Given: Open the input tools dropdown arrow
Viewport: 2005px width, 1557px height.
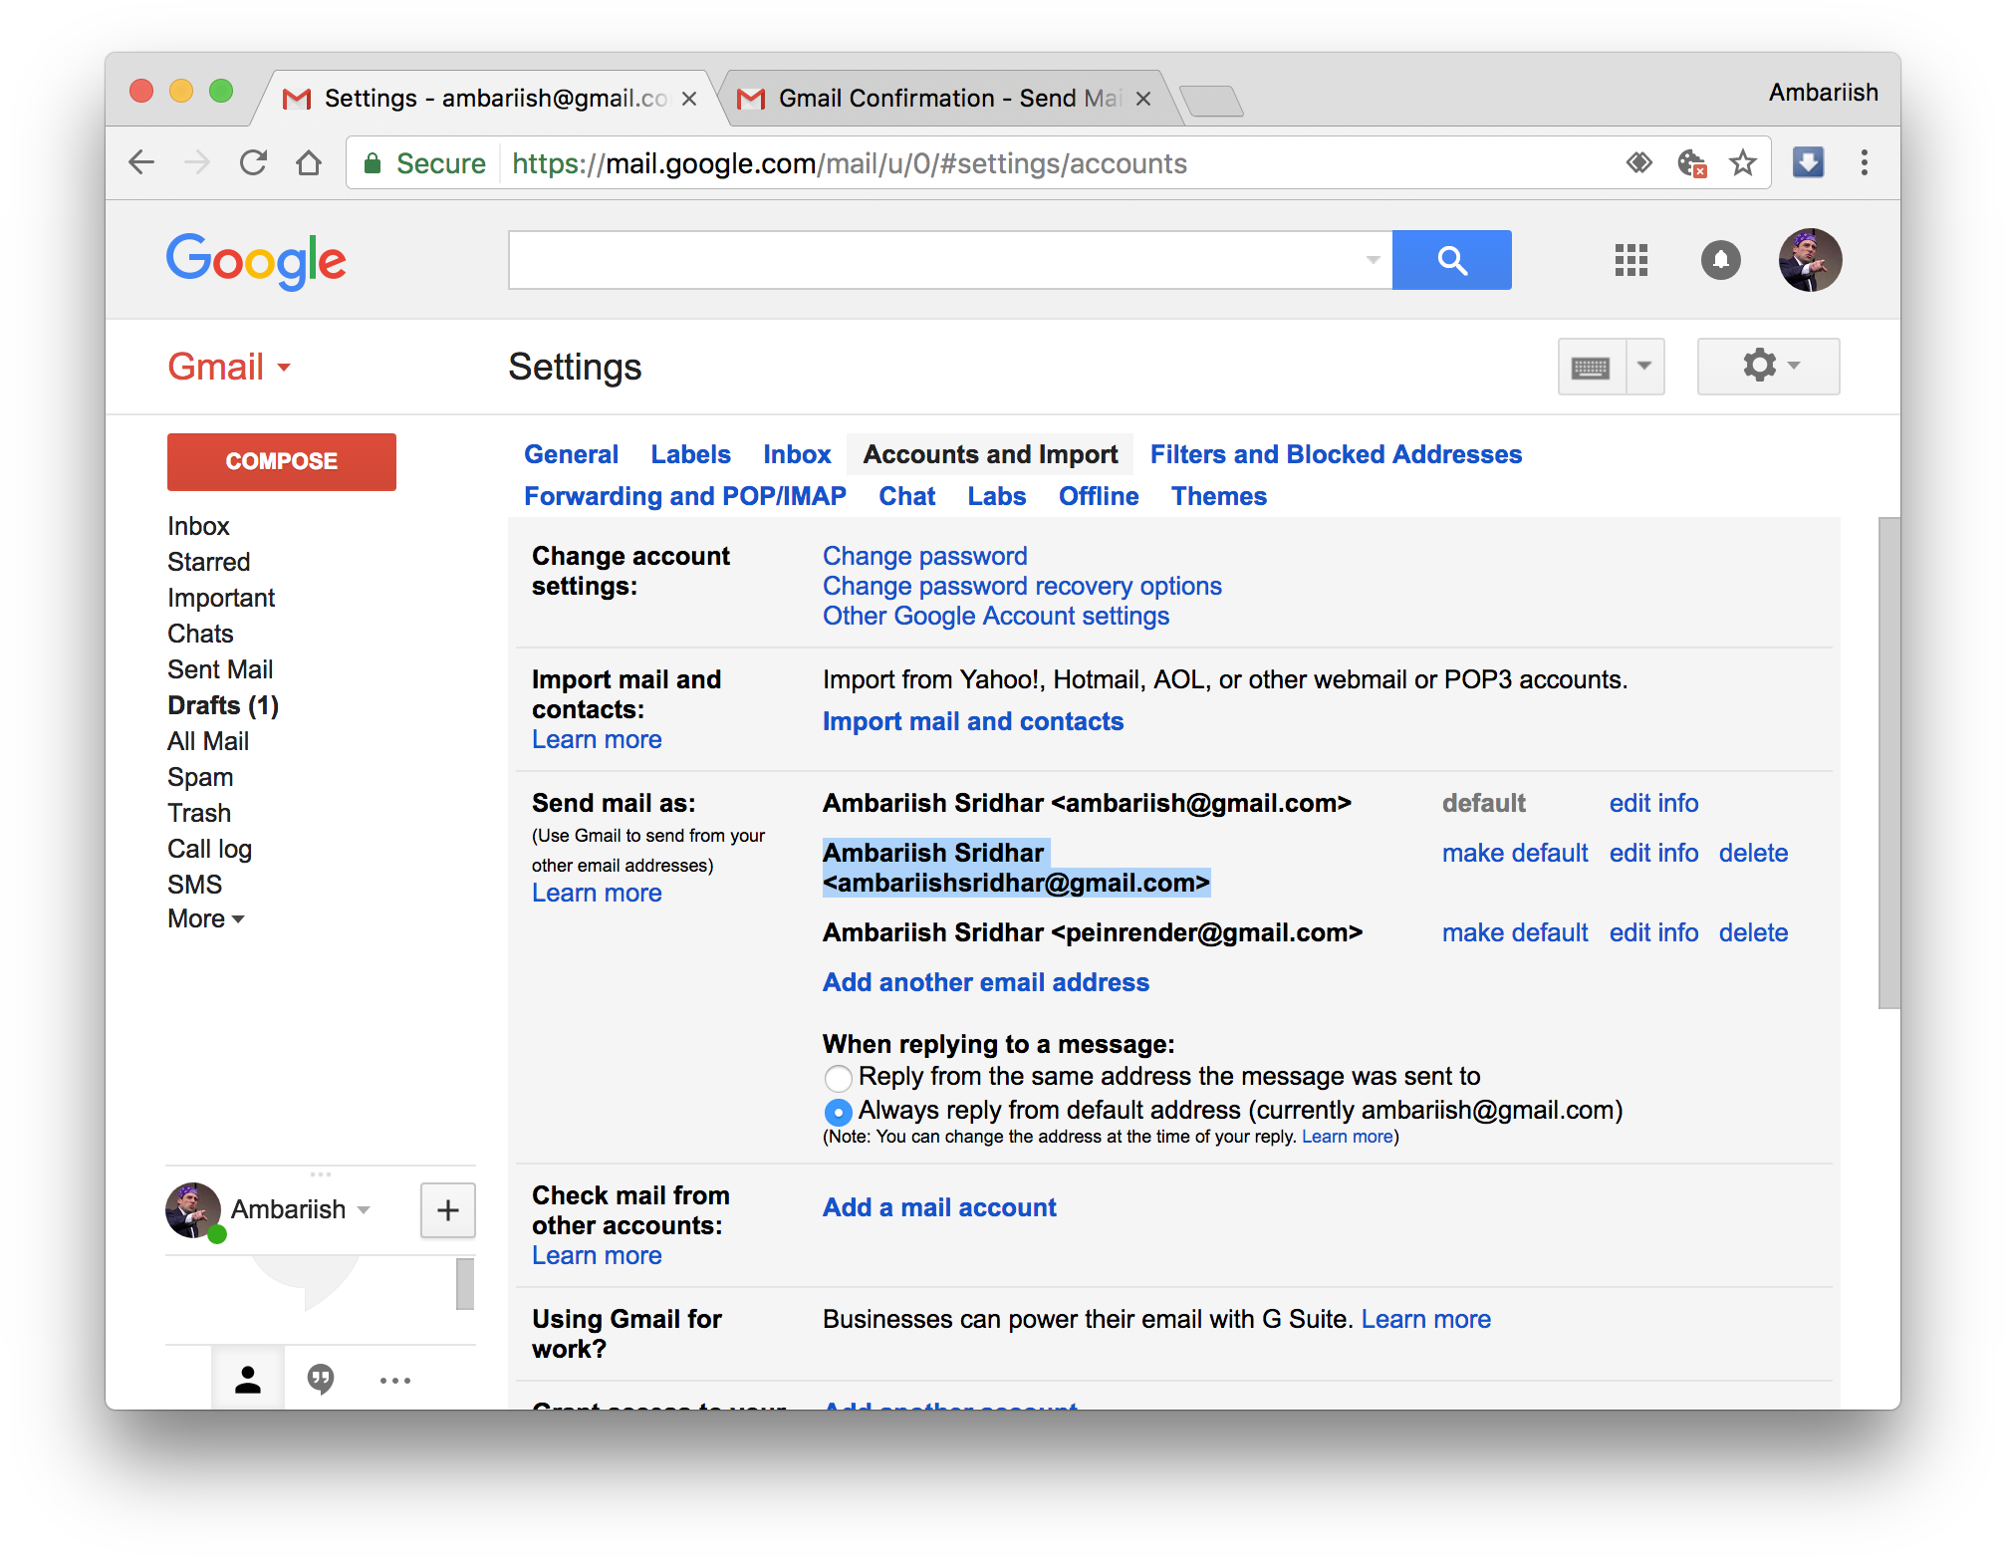Looking at the screenshot, I should [1644, 366].
